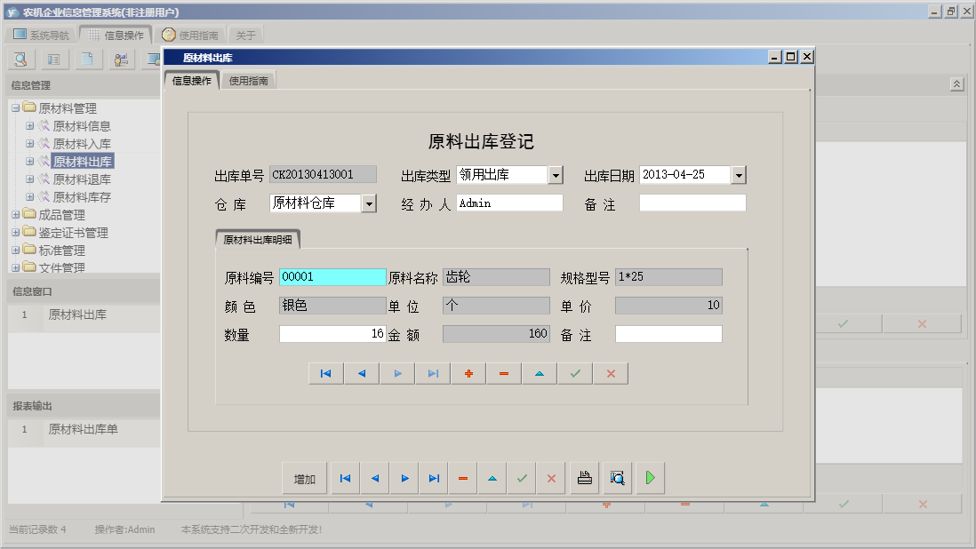Add a detail row with the red plus icon
This screenshot has width=976, height=549.
coord(468,373)
